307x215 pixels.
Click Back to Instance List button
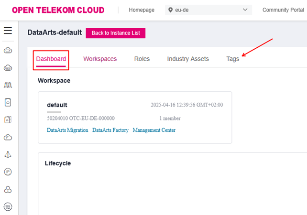click(x=115, y=33)
